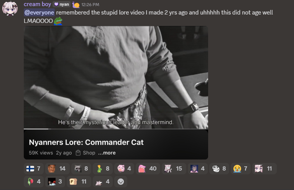Click the cream boy username
The width and height of the screenshot is (294, 190).
(37, 4)
